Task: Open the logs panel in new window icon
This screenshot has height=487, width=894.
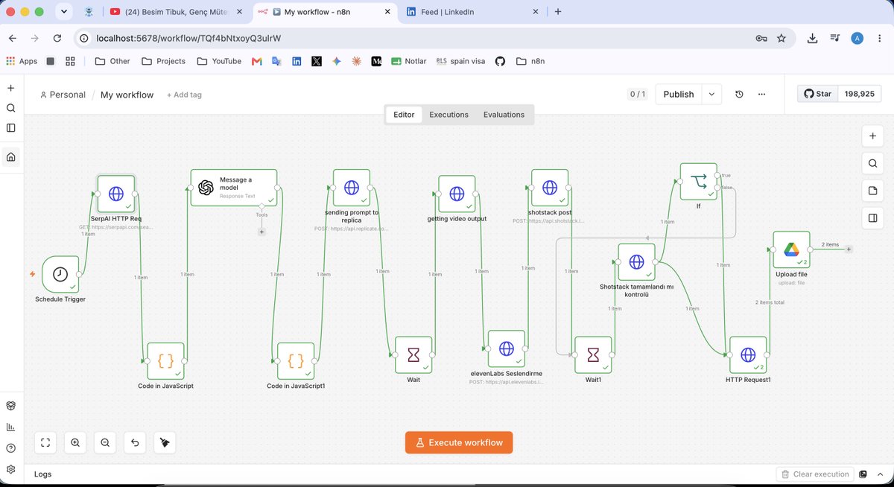Action: tap(863, 474)
